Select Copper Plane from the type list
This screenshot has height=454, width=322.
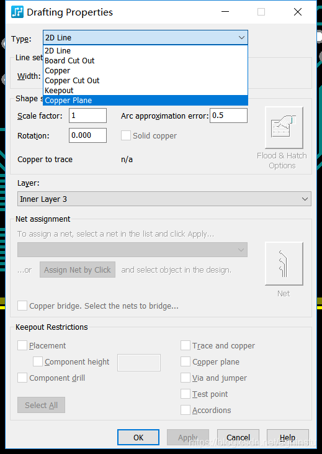tap(146, 101)
